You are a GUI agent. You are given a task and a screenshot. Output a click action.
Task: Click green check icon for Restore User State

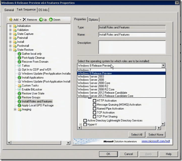click(19, 93)
